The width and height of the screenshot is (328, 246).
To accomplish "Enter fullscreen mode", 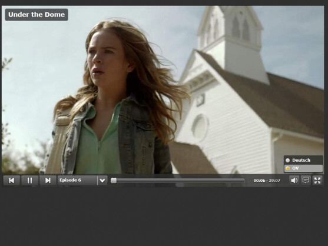I will pos(317,180).
